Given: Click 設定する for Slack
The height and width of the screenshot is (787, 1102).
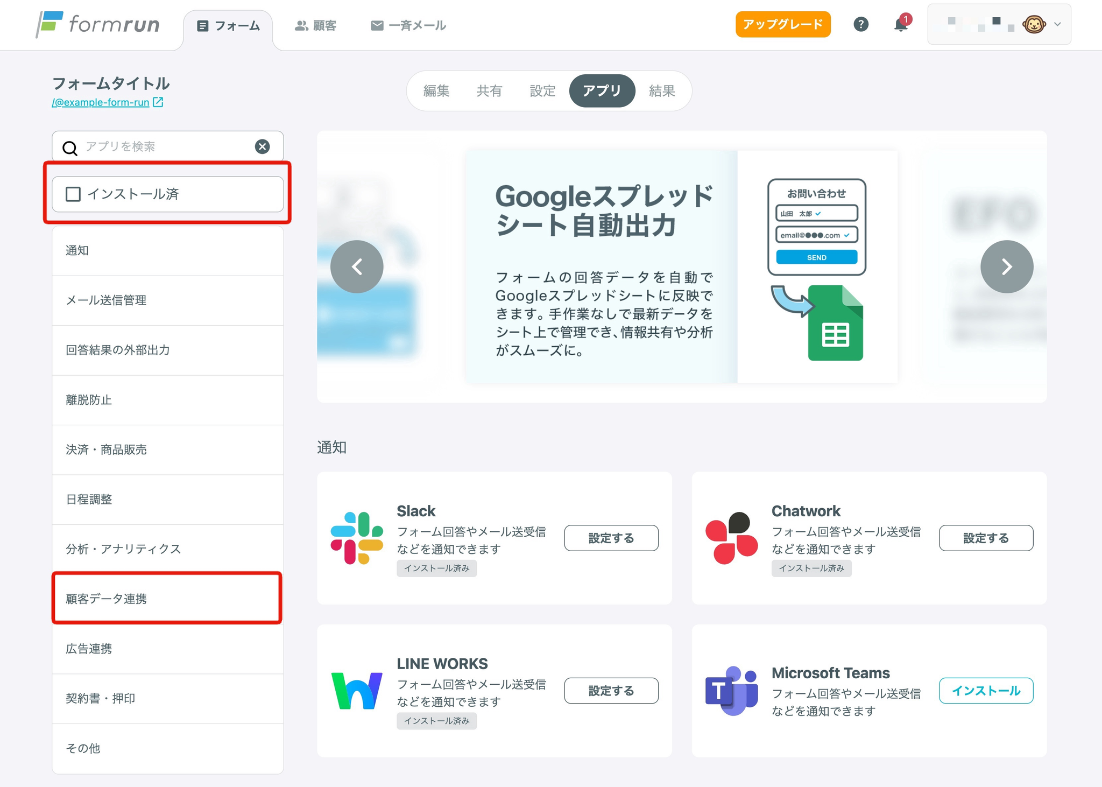Looking at the screenshot, I should coord(611,538).
